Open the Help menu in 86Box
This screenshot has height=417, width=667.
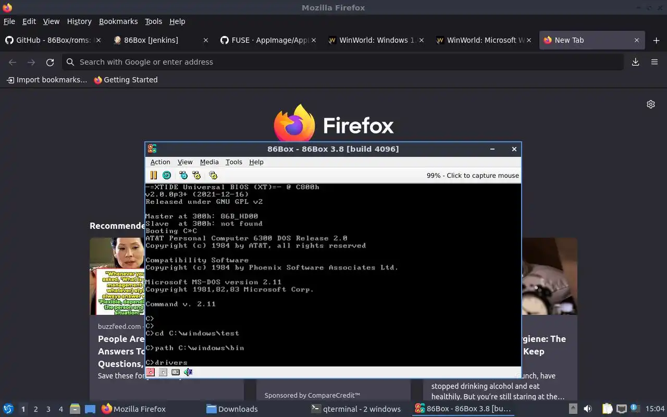pos(256,162)
